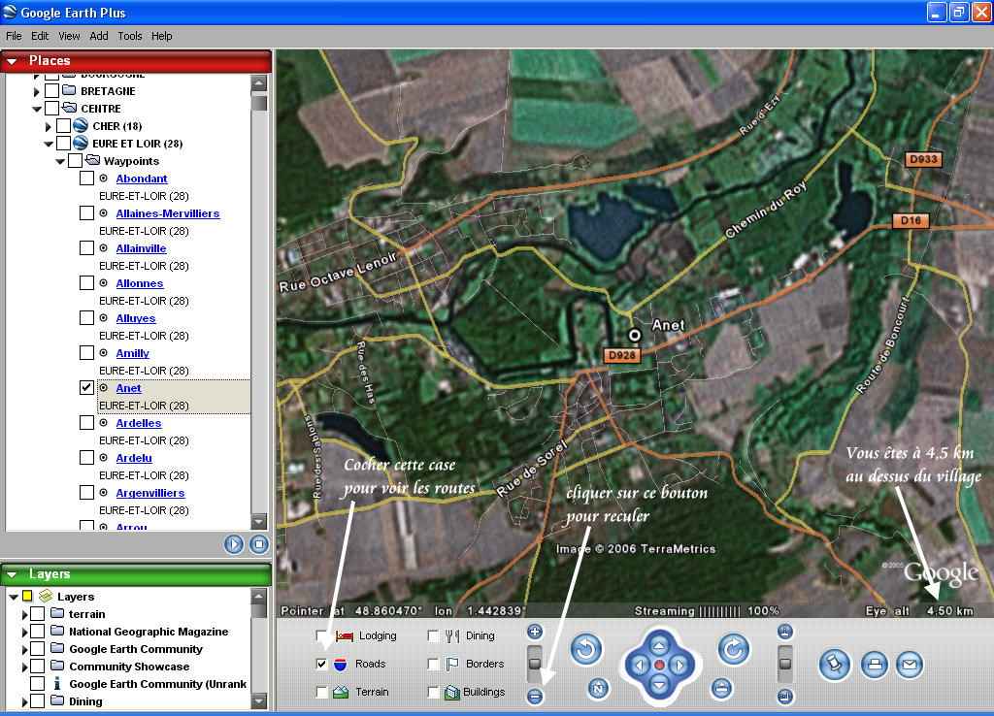Image resolution: width=994 pixels, height=716 pixels.
Task: Open the File menu
Action: pyautogui.click(x=14, y=36)
